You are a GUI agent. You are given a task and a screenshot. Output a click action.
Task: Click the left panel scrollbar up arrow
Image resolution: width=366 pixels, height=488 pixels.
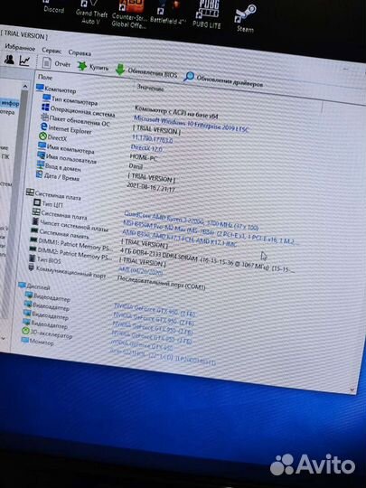[25, 86]
